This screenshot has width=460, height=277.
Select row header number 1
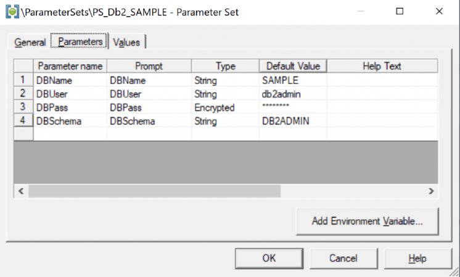pos(23,80)
